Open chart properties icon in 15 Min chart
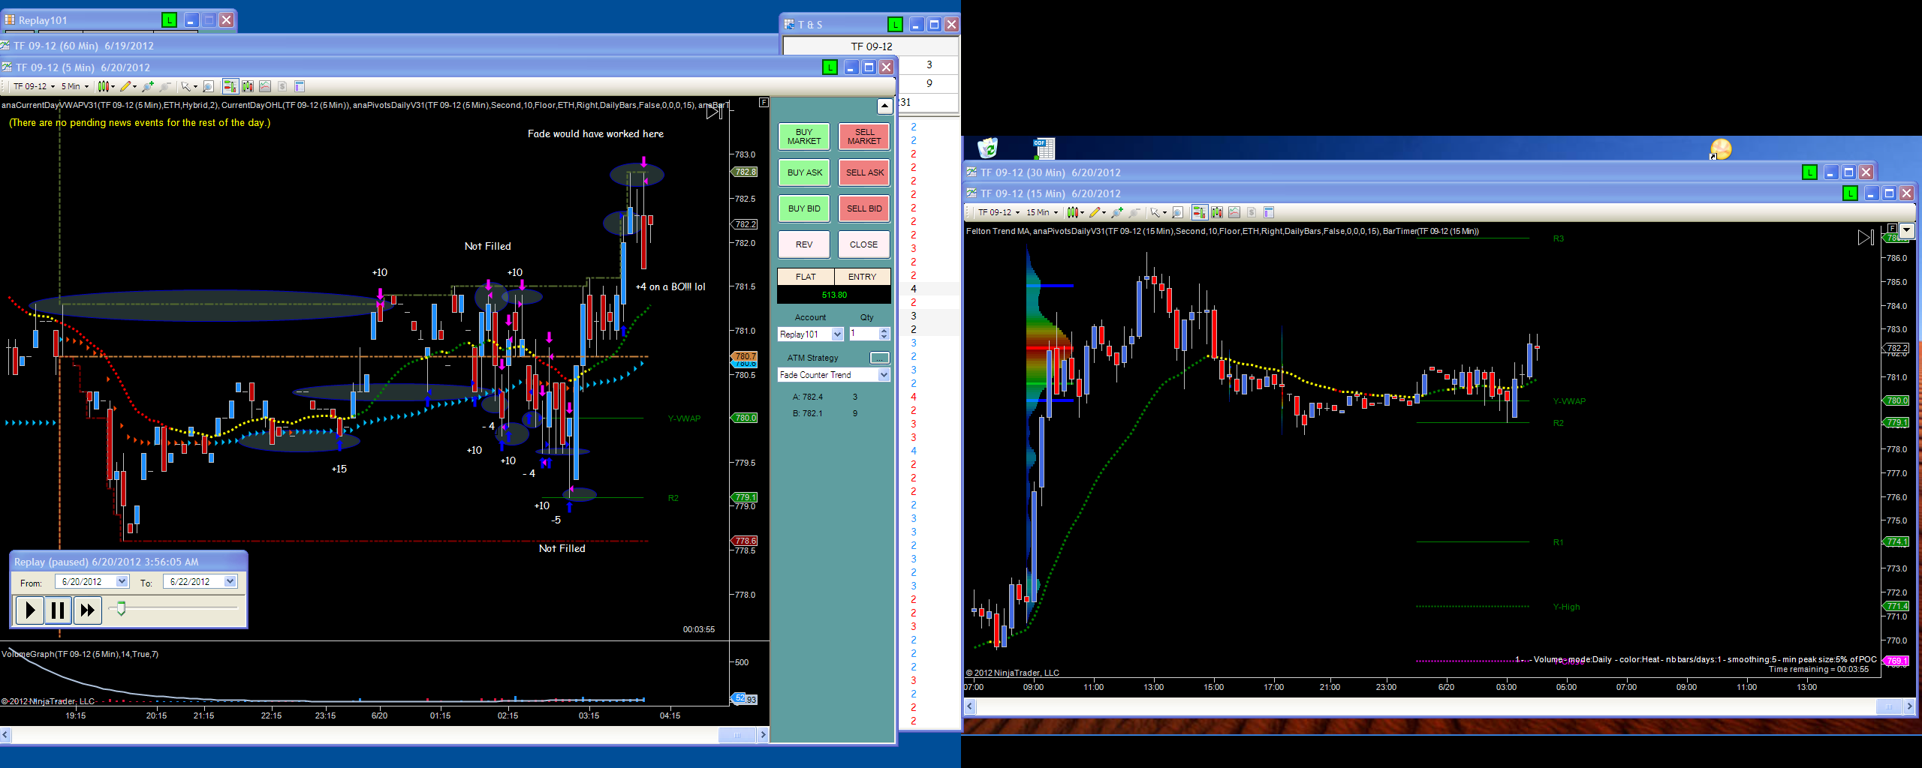Image resolution: width=1922 pixels, height=768 pixels. click(1269, 212)
